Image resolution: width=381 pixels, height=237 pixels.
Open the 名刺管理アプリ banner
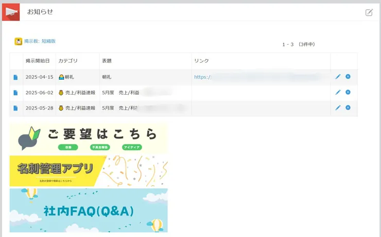[89, 171]
